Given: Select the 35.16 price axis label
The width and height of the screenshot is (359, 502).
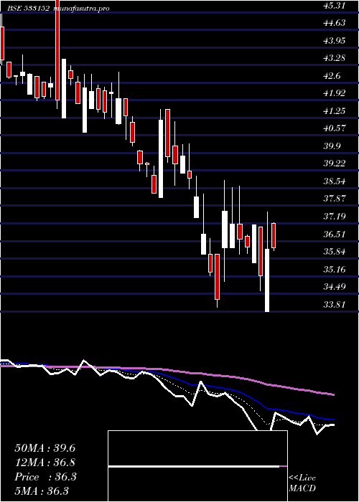Looking at the screenshot, I should (335, 270).
